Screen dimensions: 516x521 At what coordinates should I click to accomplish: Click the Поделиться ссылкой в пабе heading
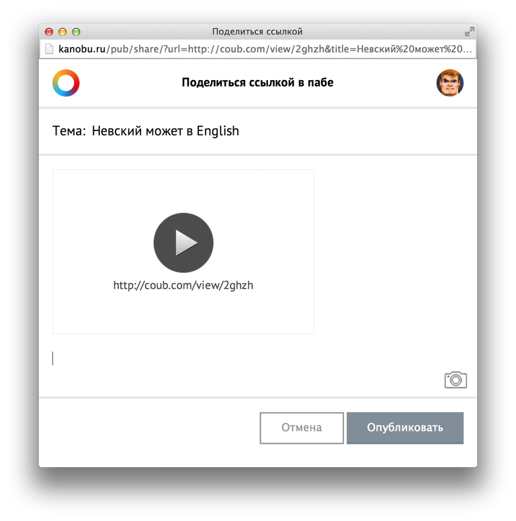257,83
